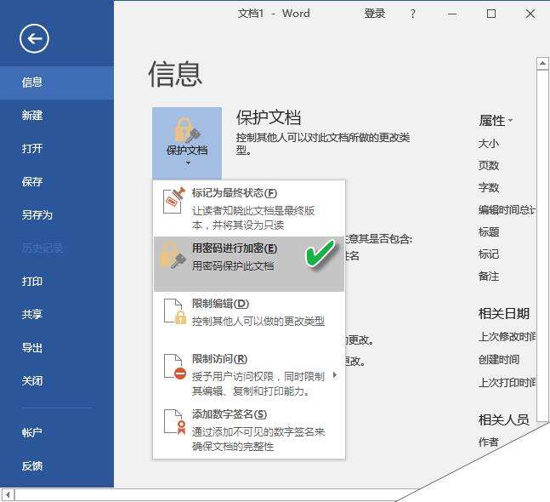The image size is (550, 502).
Task: Click the 创建时间 label
Action: pos(499,360)
